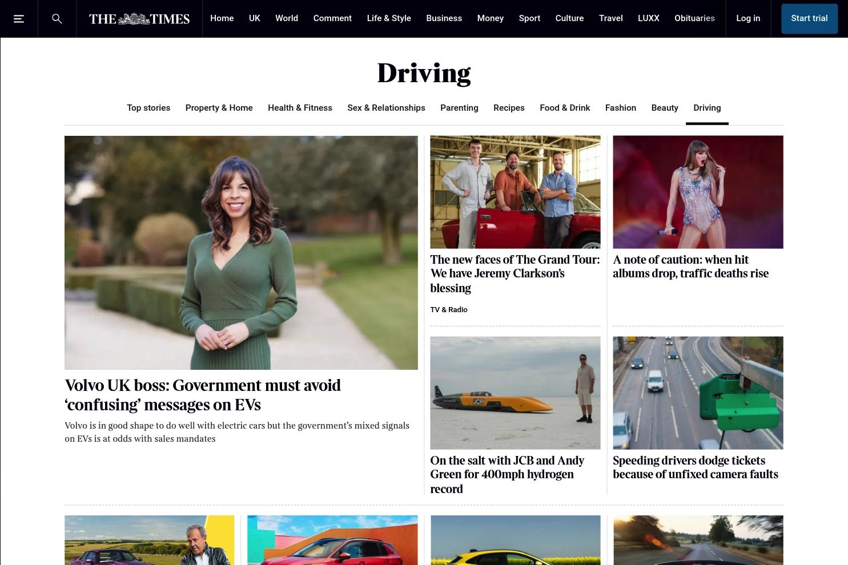Viewport: 848px width, 565px height.
Task: Open the Beauty tab
Action: (x=665, y=108)
